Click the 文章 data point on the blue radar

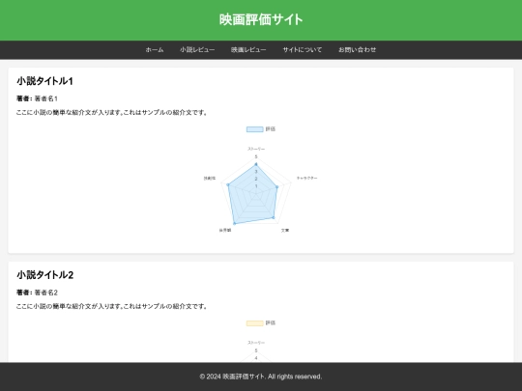[274, 218]
